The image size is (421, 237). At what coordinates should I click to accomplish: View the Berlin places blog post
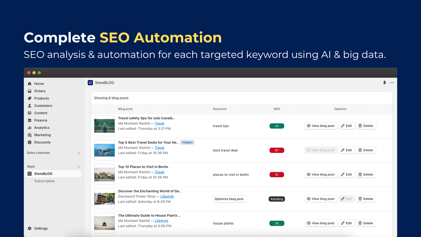tap(321, 175)
